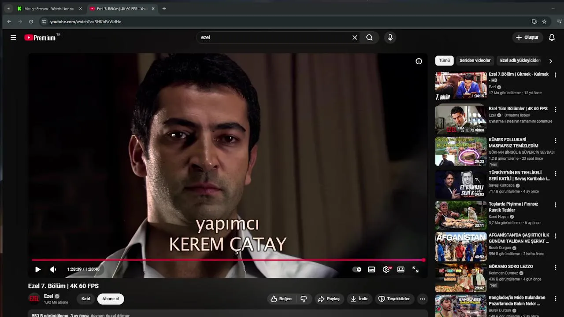Select the Tümü filter chip

(444, 60)
